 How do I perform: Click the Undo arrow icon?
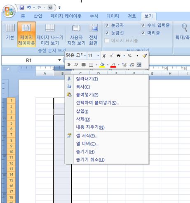pyautogui.click(x=29, y=7)
